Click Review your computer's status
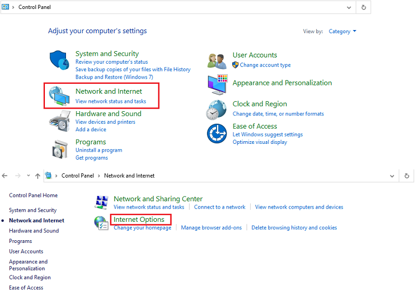 (x=111, y=62)
